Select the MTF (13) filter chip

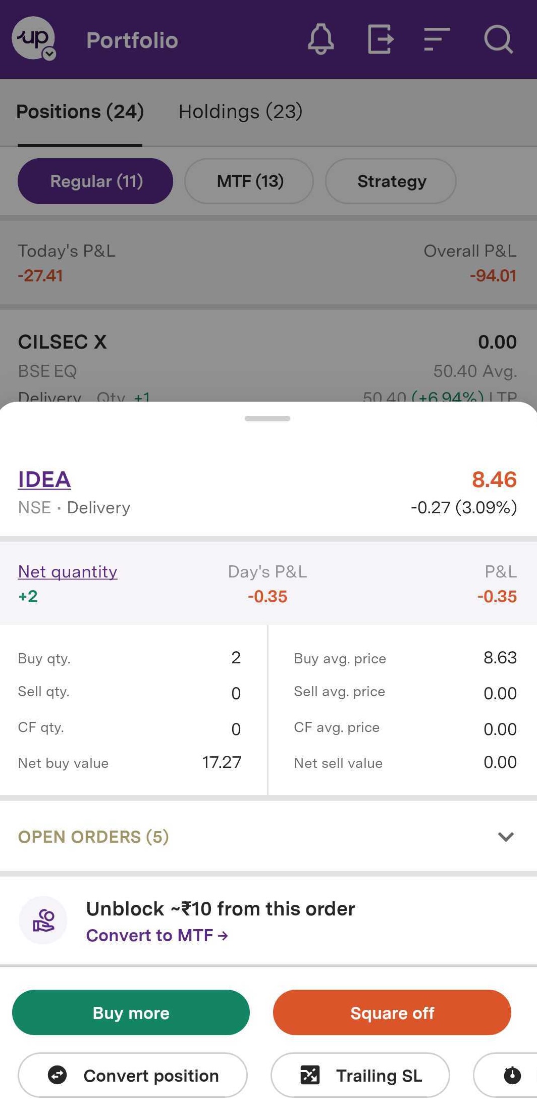click(249, 181)
